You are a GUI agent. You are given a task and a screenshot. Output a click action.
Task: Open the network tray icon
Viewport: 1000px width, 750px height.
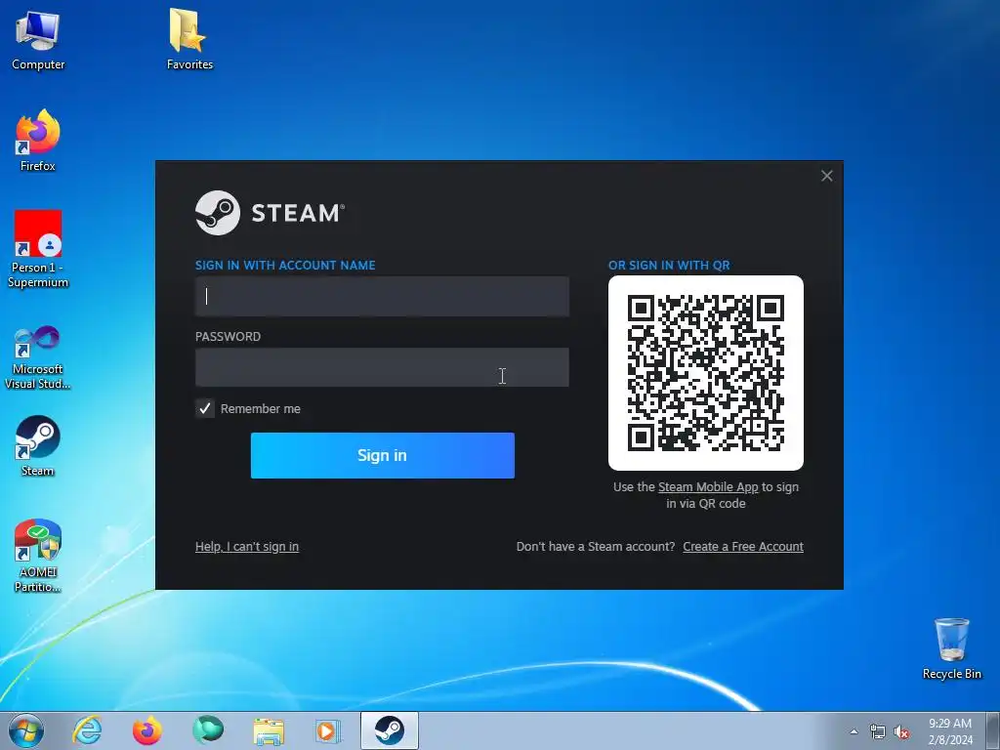(x=878, y=731)
